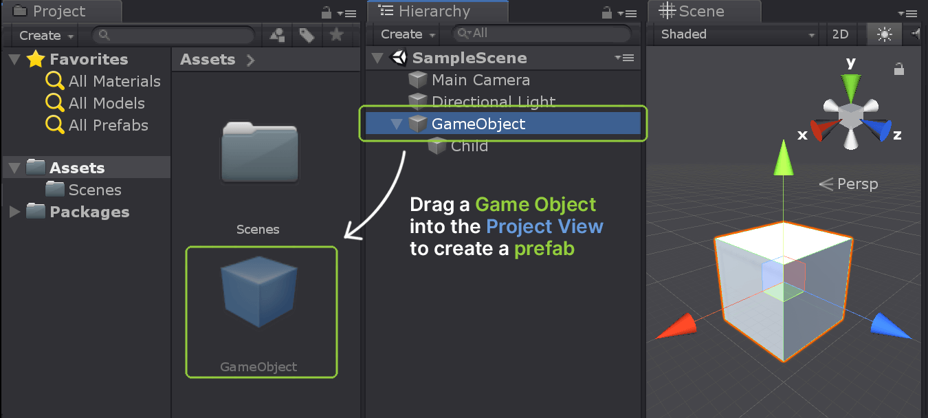Collapse GameObject using its disclosure triangle
Screen dimensions: 928x418
395,124
